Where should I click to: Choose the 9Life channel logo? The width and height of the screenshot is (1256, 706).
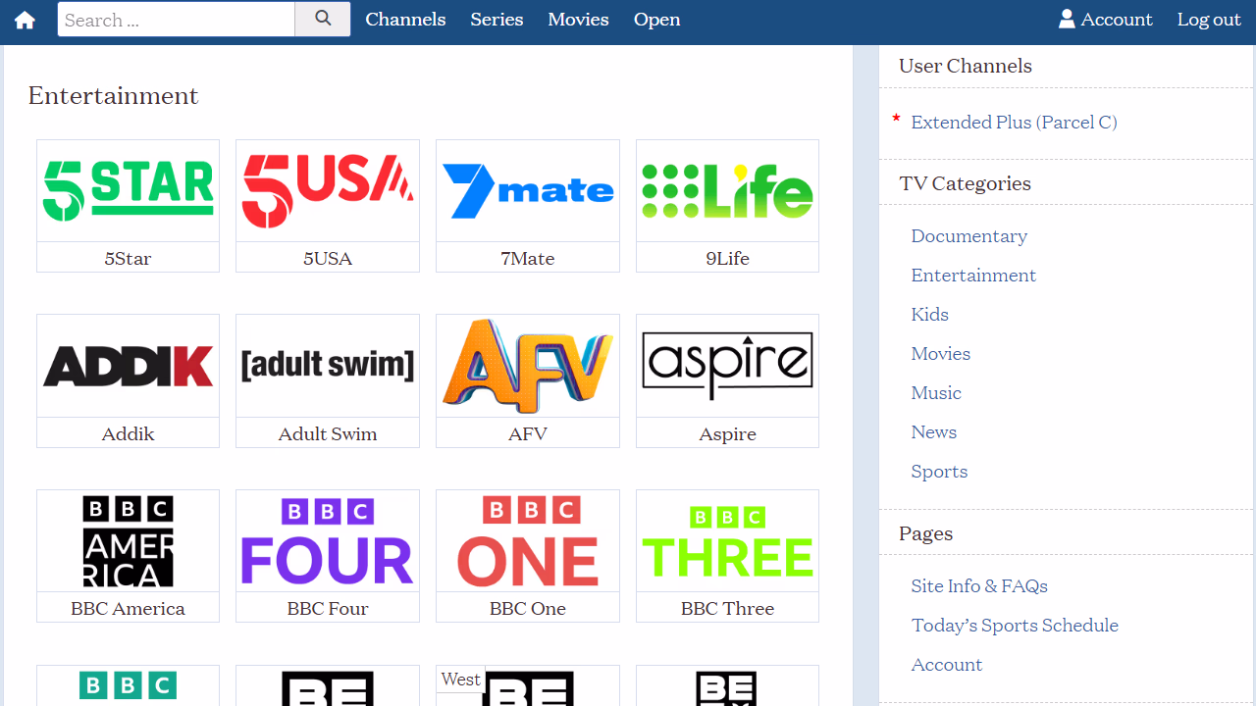(727, 190)
